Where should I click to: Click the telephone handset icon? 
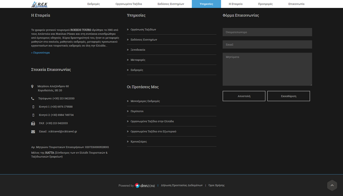tap(33, 98)
